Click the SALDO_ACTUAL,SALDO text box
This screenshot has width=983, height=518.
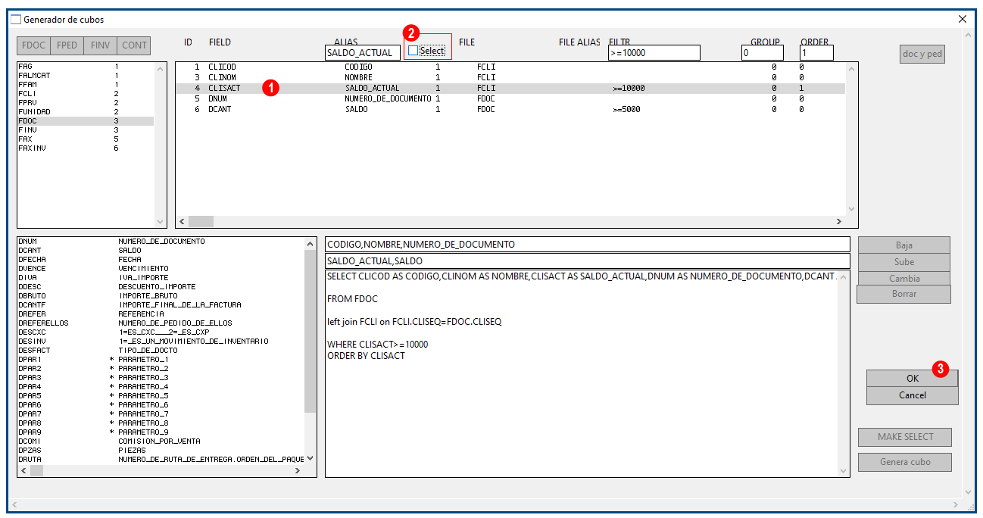pos(588,261)
